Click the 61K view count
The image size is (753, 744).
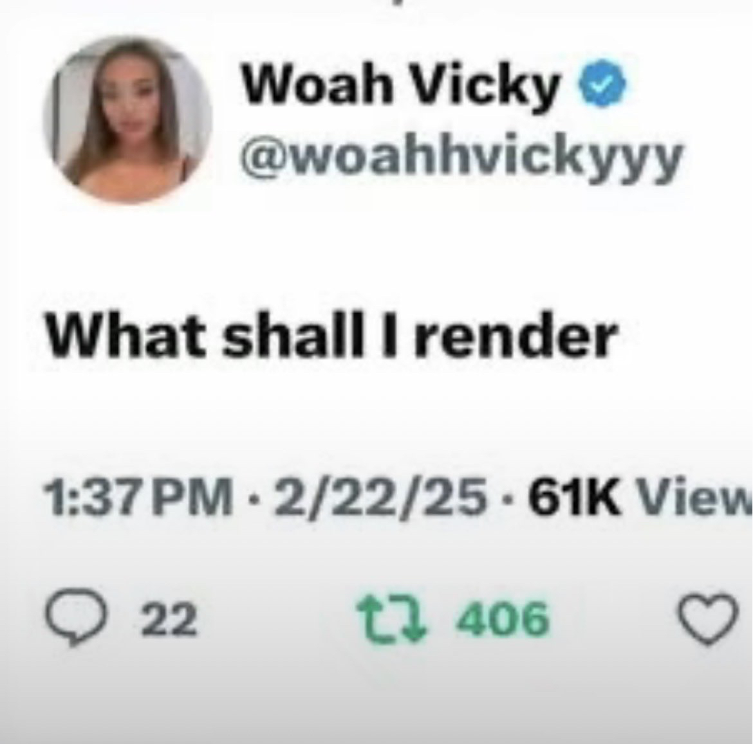point(574,501)
